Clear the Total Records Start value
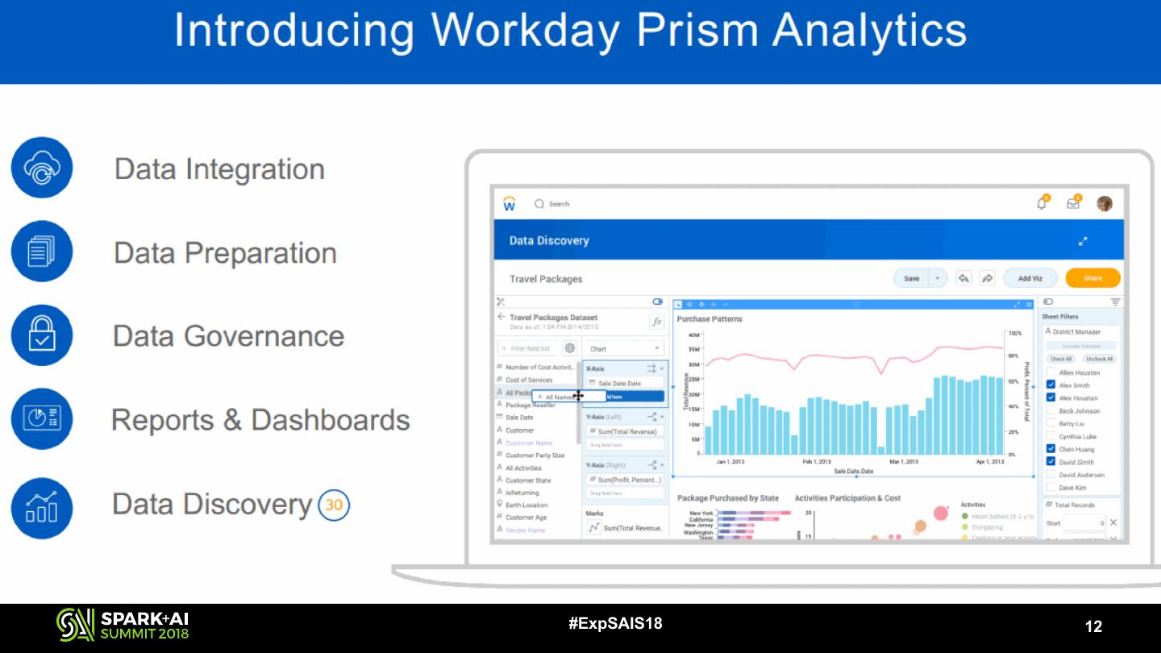 (1113, 522)
